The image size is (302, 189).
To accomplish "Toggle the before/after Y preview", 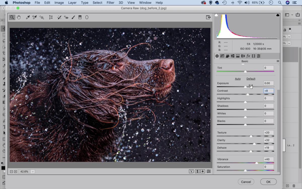I will 191,171.
